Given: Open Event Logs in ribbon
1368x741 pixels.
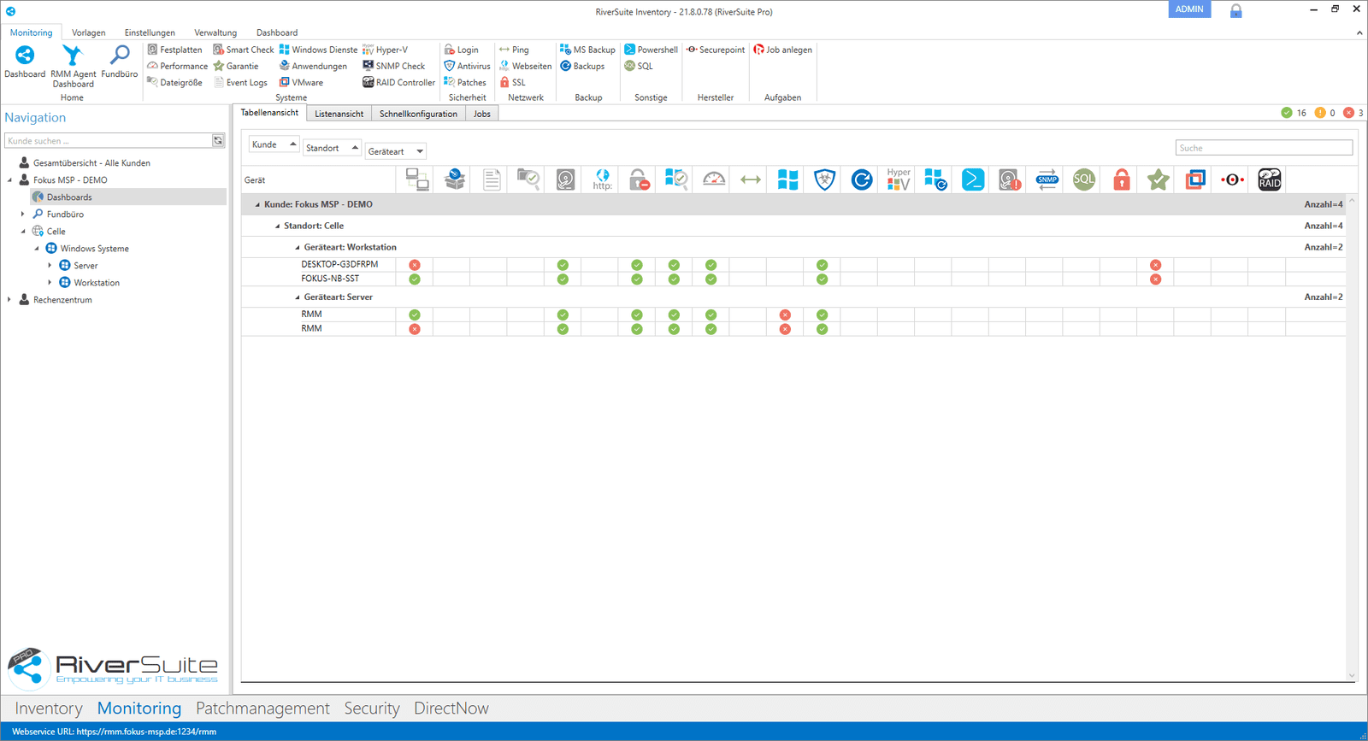Looking at the screenshot, I should tap(240, 82).
